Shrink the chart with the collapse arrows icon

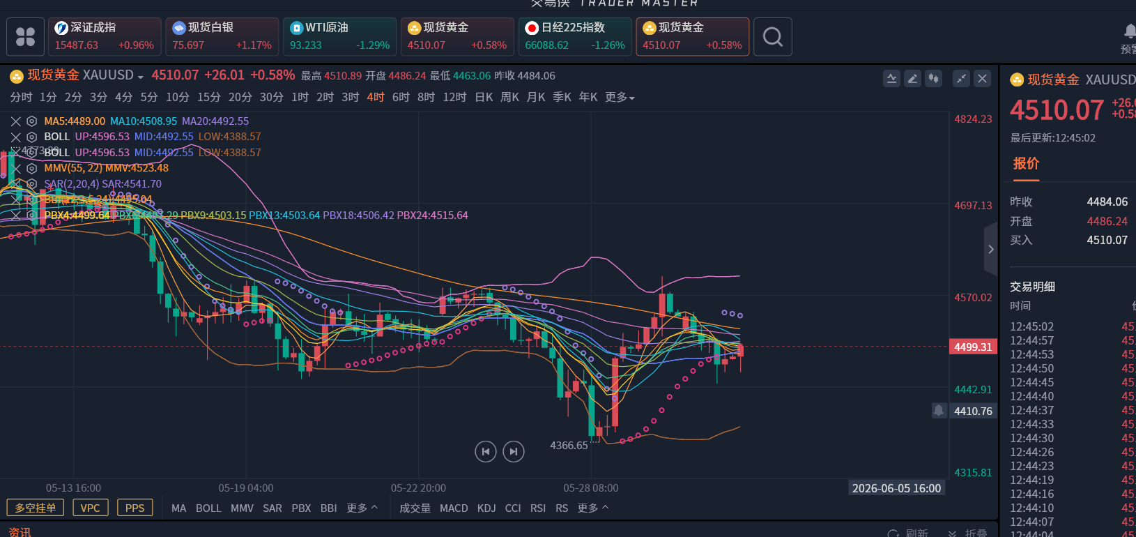click(961, 78)
